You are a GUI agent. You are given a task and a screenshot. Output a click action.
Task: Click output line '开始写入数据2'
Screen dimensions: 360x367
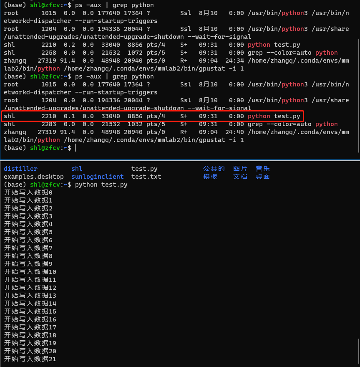(x=28, y=208)
